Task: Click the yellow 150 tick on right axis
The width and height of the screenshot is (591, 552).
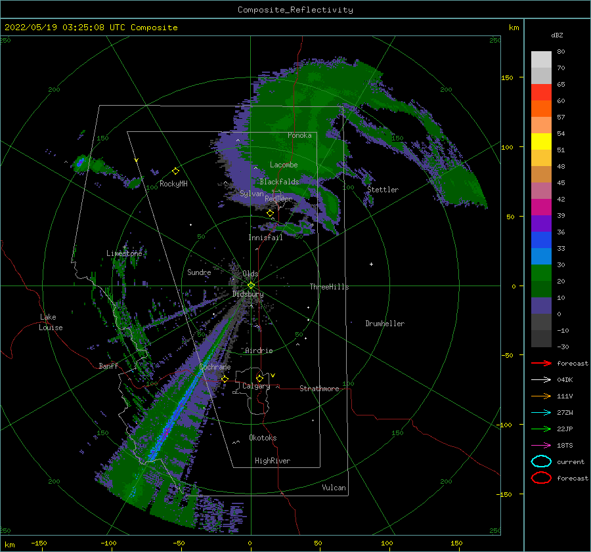Action: [x=507, y=77]
